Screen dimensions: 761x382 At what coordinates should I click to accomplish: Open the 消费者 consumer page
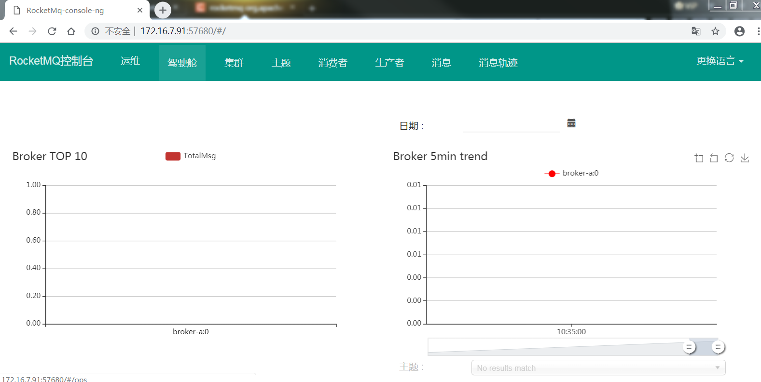tap(332, 63)
